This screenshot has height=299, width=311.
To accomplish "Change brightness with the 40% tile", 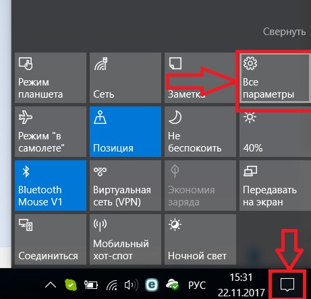I will tap(275, 132).
